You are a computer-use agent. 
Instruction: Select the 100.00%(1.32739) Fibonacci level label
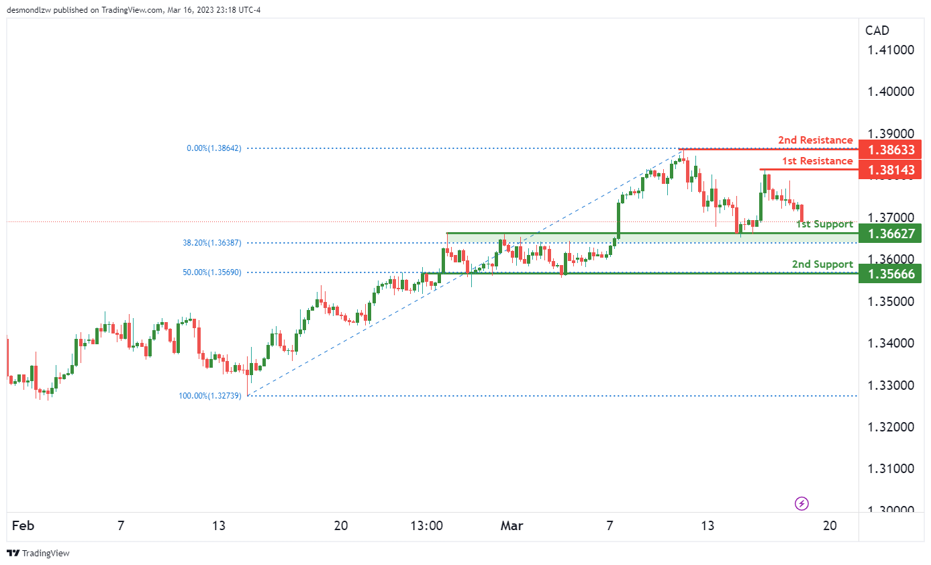tap(209, 396)
